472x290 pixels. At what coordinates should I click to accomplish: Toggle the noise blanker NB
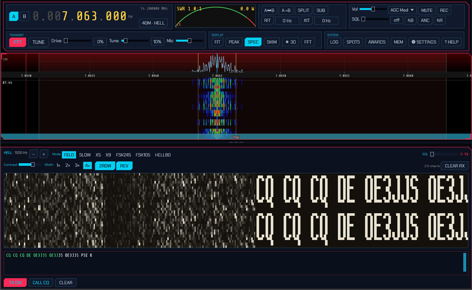pos(410,20)
